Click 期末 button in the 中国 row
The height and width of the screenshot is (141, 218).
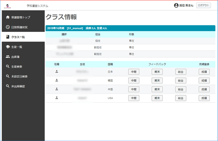pos(157,89)
